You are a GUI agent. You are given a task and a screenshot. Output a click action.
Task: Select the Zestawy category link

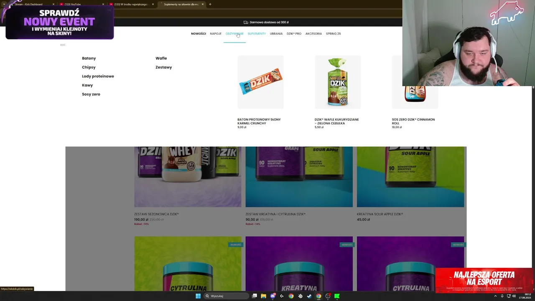point(164,67)
